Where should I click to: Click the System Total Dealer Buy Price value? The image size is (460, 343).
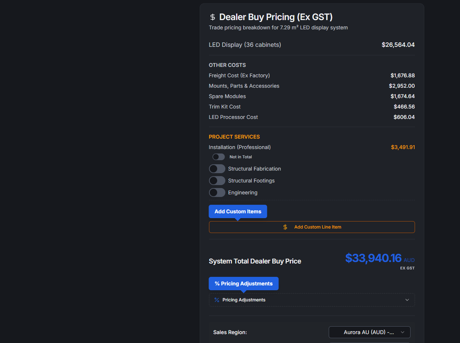pos(373,258)
